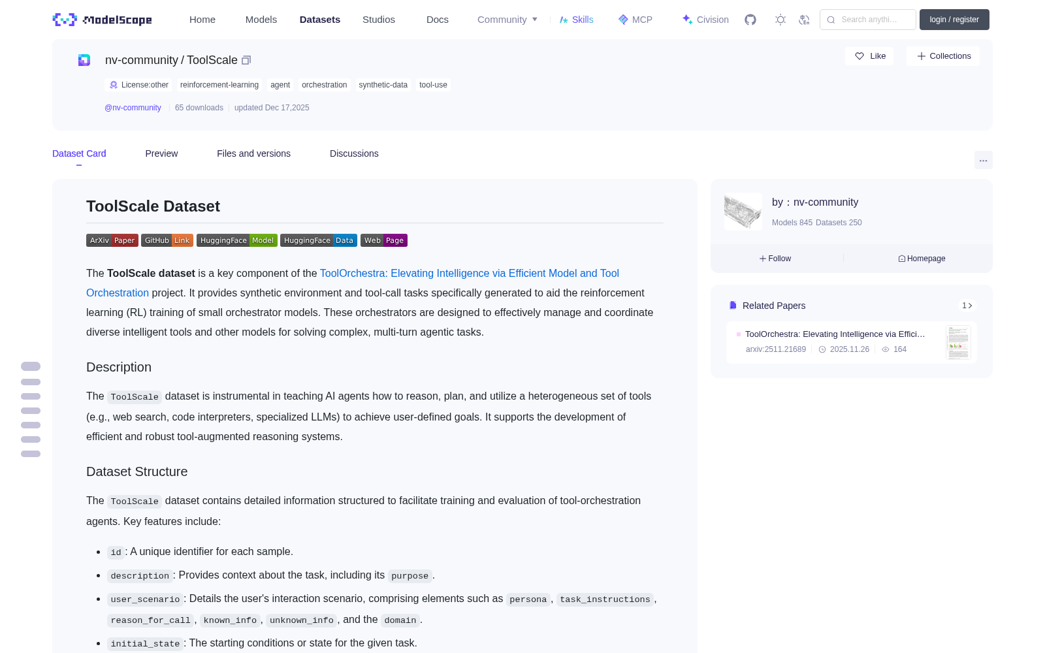
Task: Switch language with the translate icon
Action: 805,20
